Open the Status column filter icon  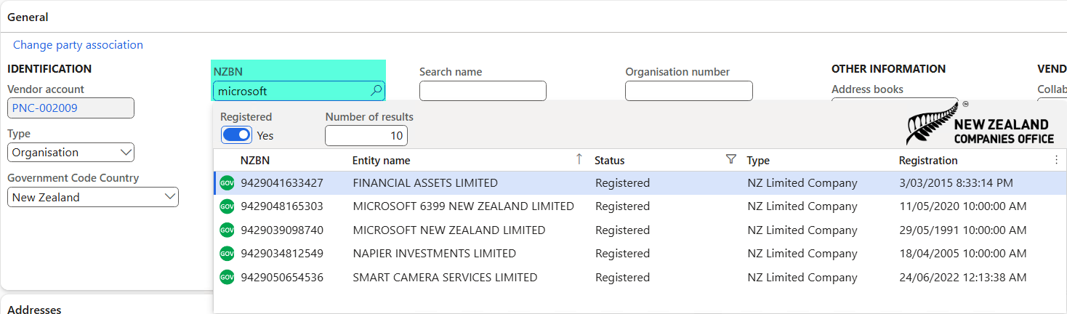coord(730,160)
